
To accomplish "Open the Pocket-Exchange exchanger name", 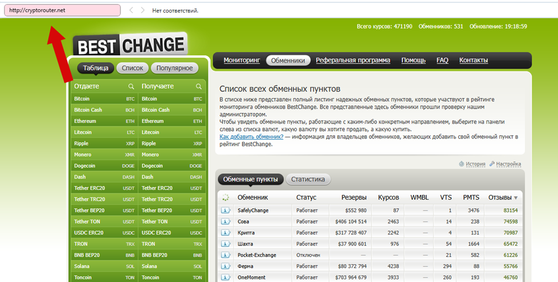I will pyautogui.click(x=257, y=255).
